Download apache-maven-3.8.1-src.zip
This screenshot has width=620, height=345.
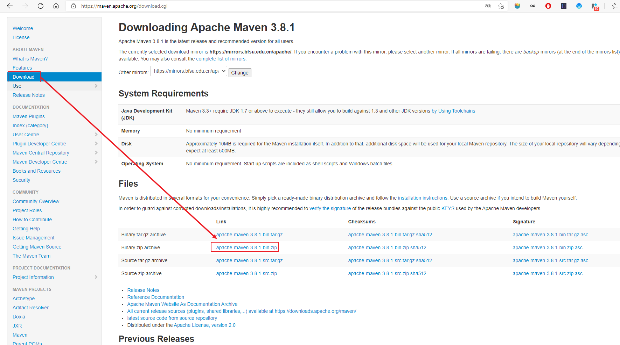pyautogui.click(x=246, y=273)
